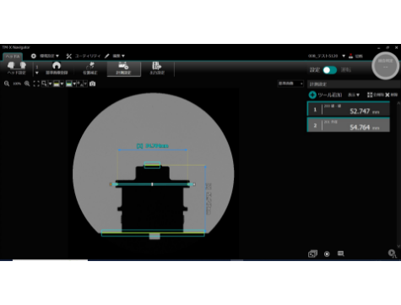Click the position correction icon

(90, 68)
